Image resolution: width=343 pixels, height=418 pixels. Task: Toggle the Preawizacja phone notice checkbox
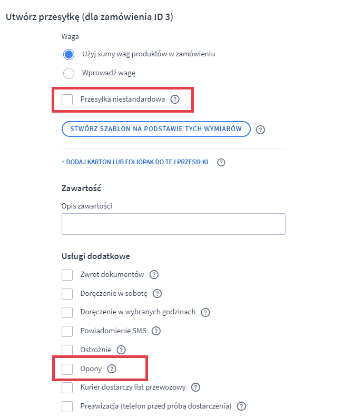pyautogui.click(x=67, y=406)
